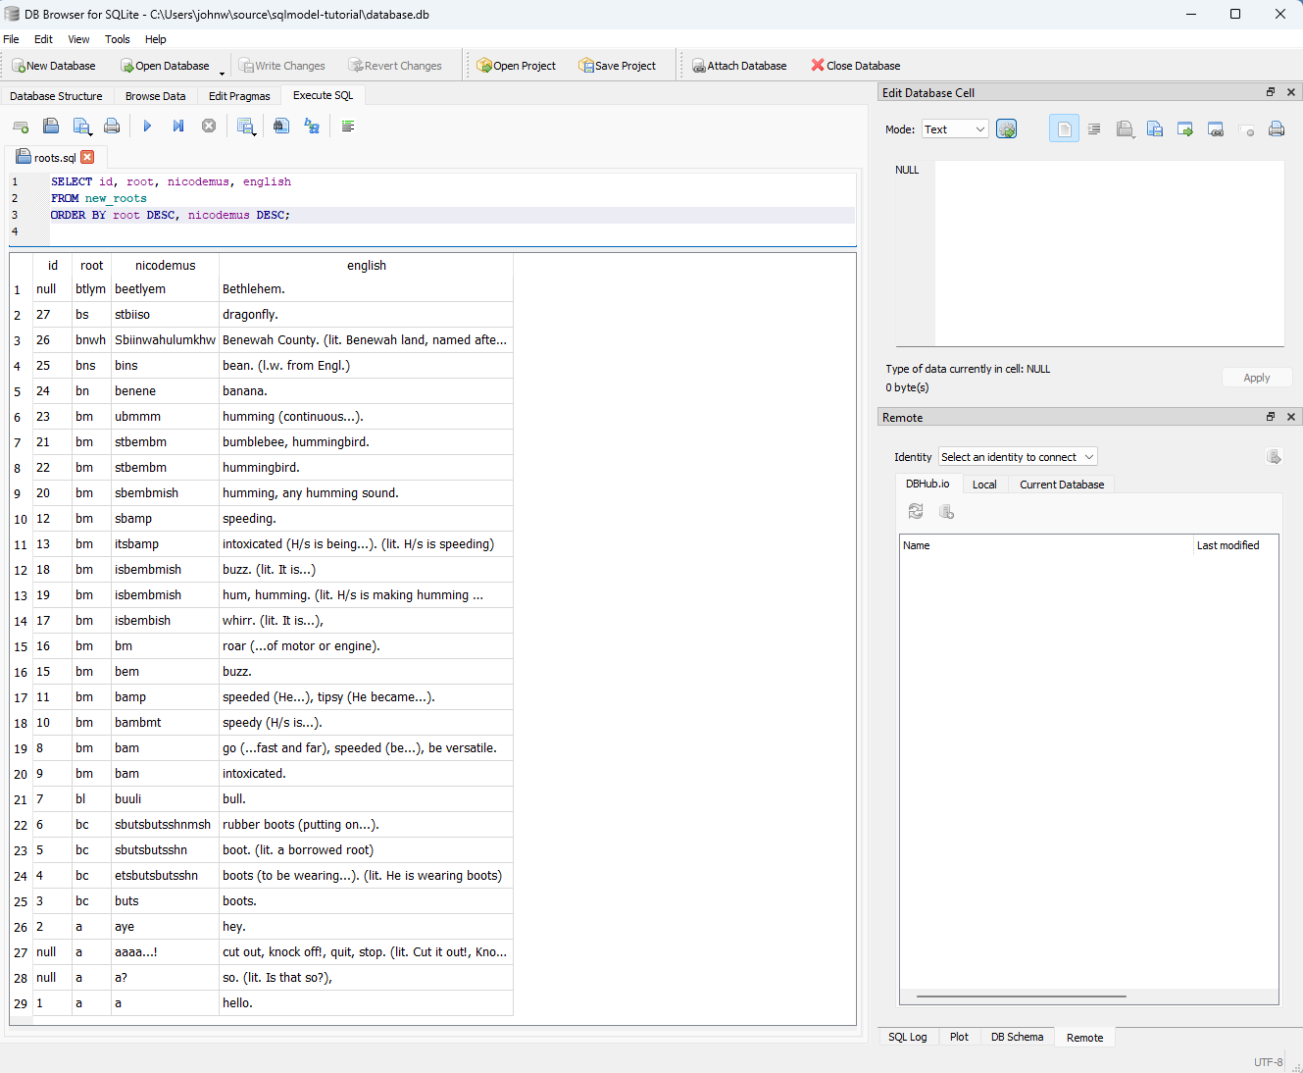Open the Tools menu
Viewport: 1303px width, 1073px height.
coord(118,39)
